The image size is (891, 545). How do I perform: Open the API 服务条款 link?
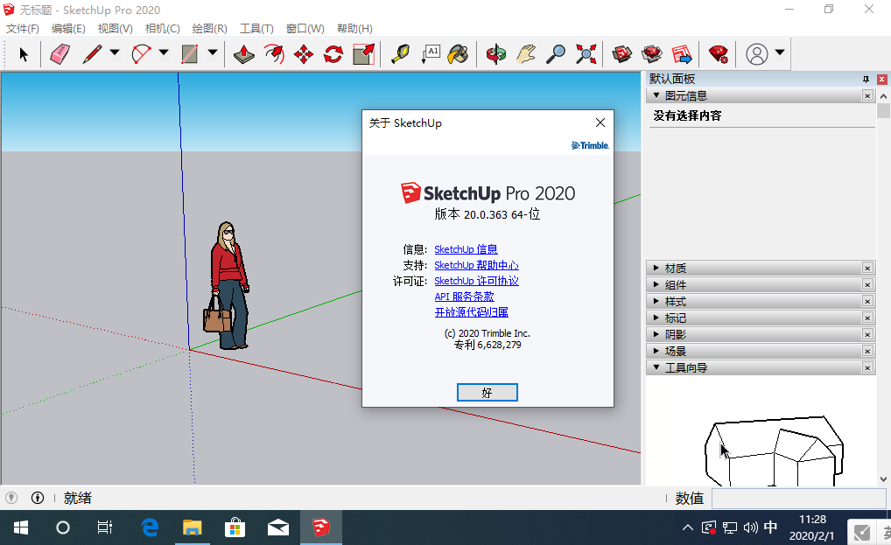pyautogui.click(x=464, y=297)
